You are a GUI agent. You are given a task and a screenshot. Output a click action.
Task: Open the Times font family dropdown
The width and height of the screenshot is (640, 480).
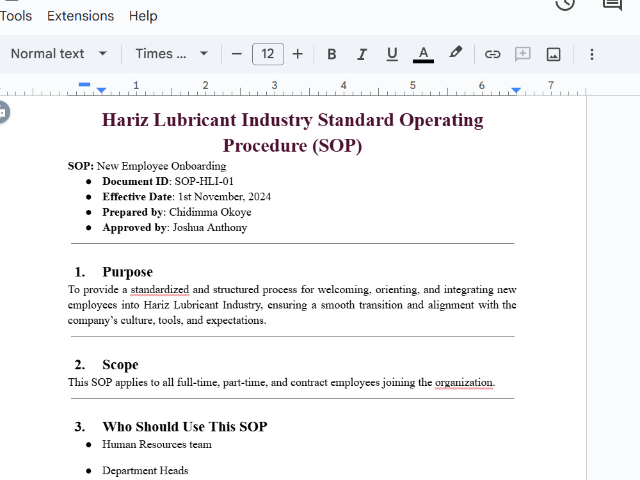(172, 54)
